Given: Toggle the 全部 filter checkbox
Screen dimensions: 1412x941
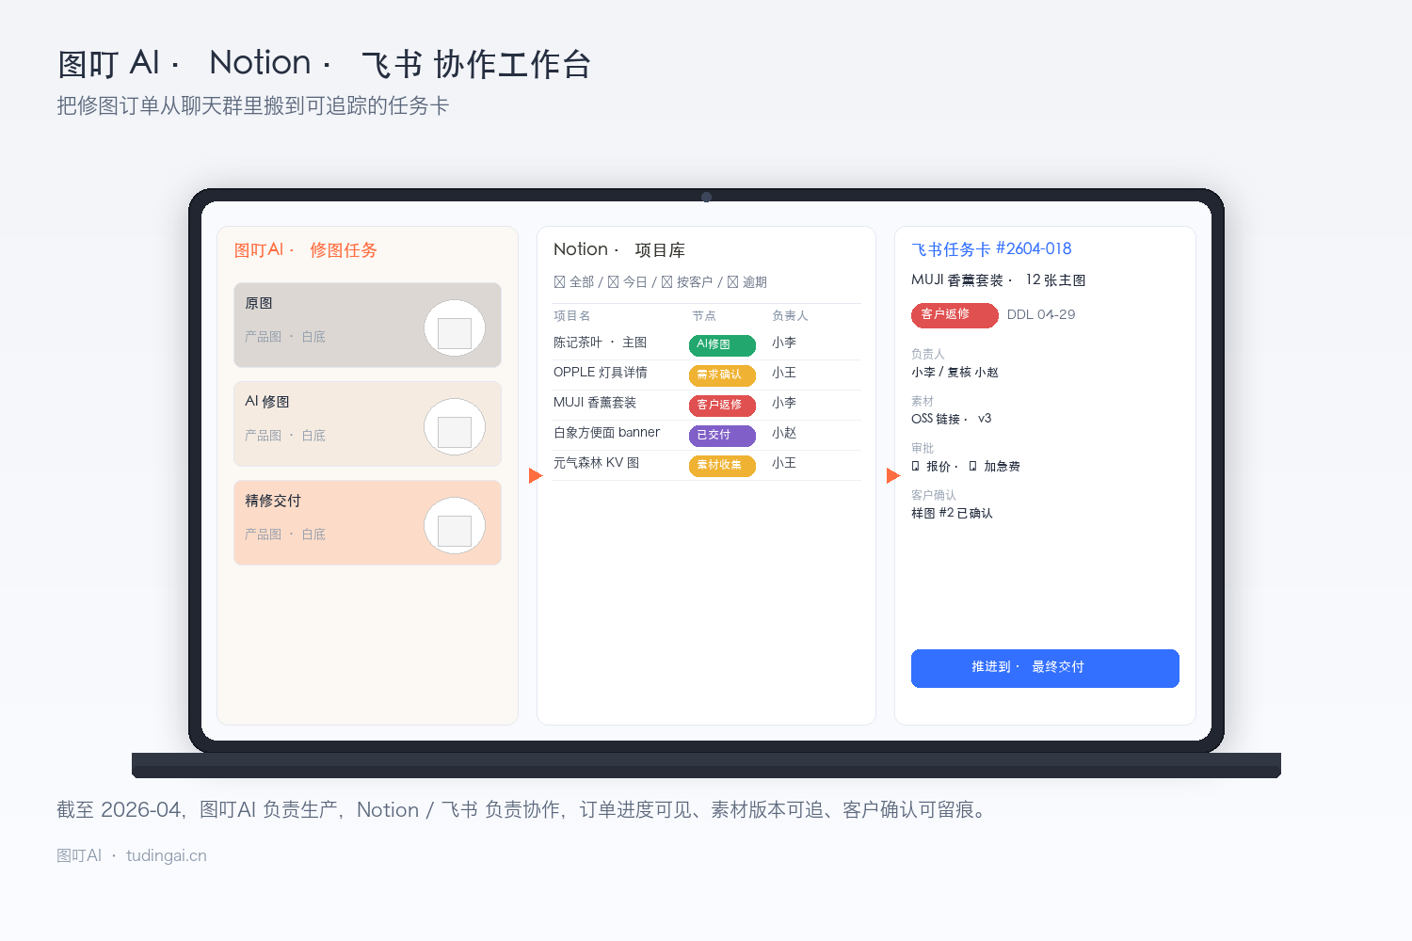Looking at the screenshot, I should [559, 281].
